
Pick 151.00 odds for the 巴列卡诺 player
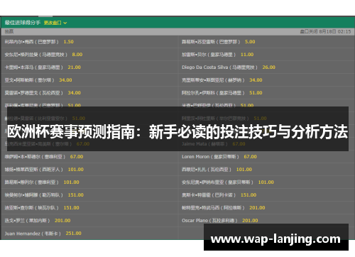(x=248, y=195)
